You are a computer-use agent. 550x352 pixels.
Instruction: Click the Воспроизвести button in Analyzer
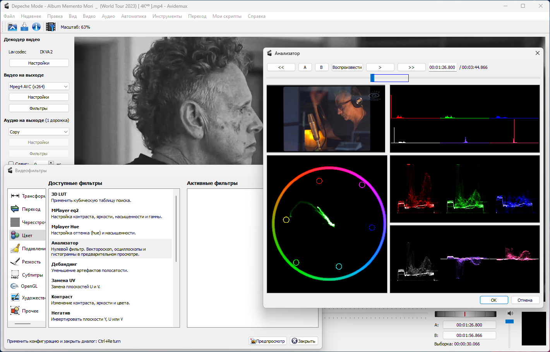[x=347, y=67]
